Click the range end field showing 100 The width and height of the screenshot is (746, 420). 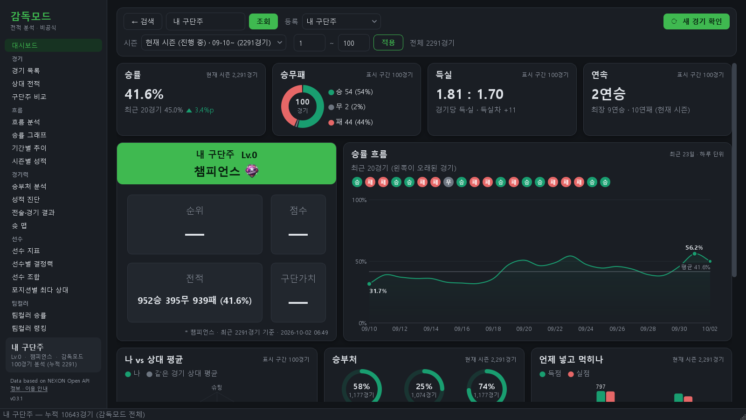(x=354, y=43)
